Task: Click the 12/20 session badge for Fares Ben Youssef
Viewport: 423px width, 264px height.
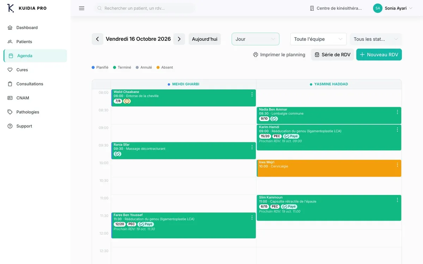Action: [x=119, y=224]
